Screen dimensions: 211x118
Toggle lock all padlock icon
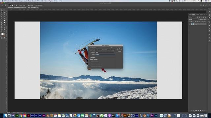tap(199, 22)
